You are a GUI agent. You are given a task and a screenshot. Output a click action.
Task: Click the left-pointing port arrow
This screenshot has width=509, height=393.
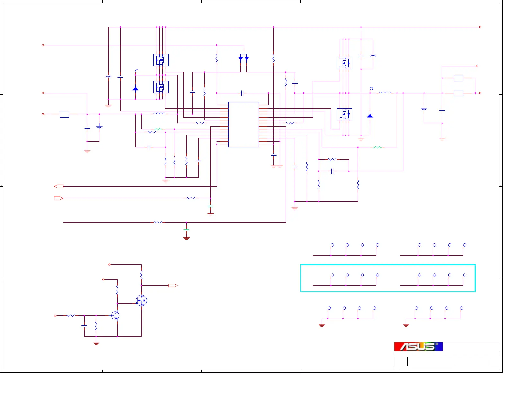59,186
